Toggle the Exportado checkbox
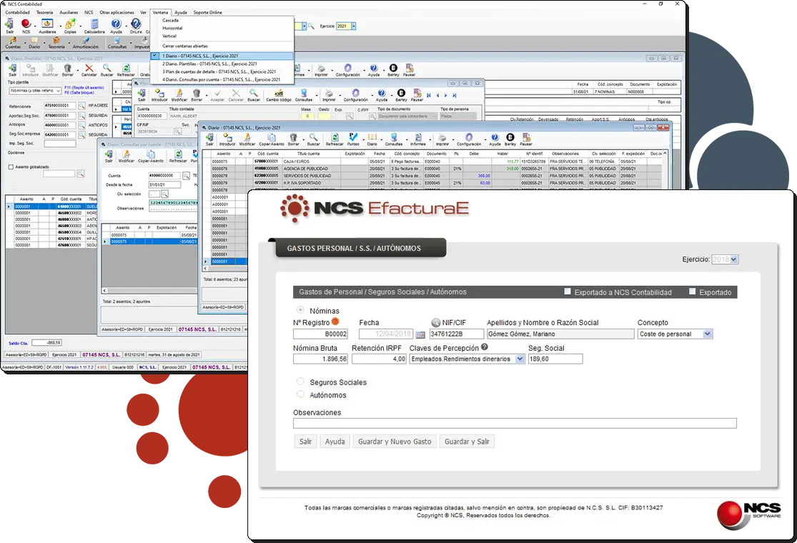 [x=693, y=292]
